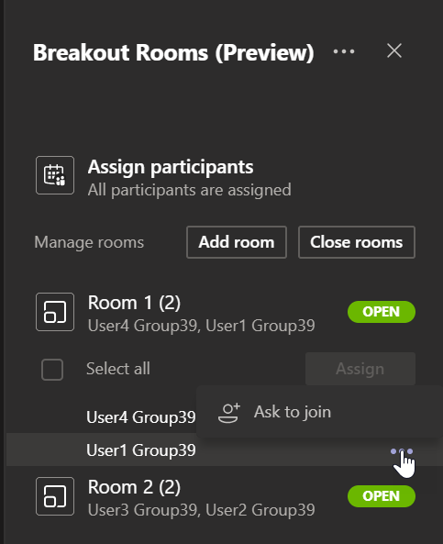Click the OPEN badge for Room 2
Image resolution: width=443 pixels, height=544 pixels.
[x=382, y=496]
